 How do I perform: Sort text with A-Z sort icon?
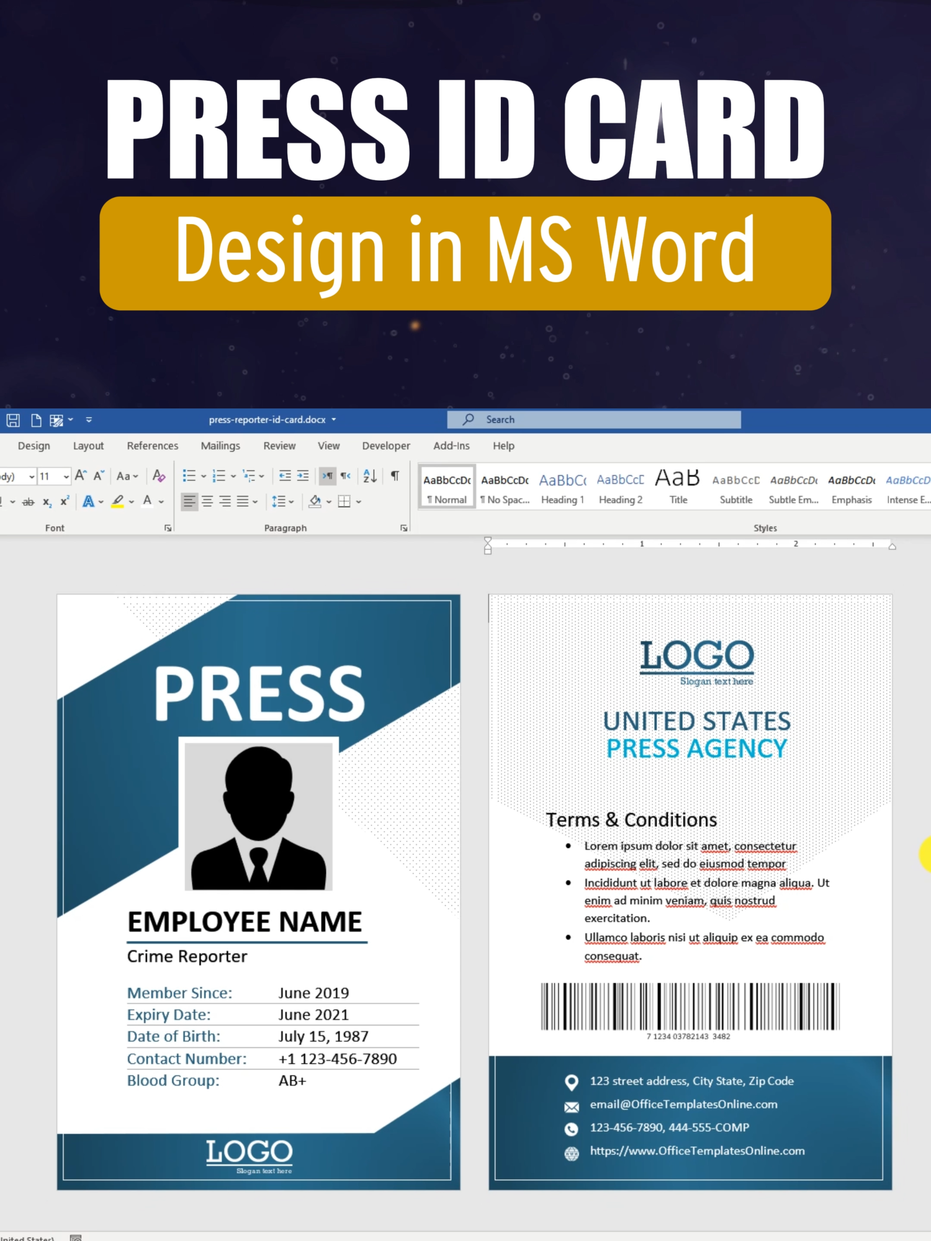(x=370, y=476)
